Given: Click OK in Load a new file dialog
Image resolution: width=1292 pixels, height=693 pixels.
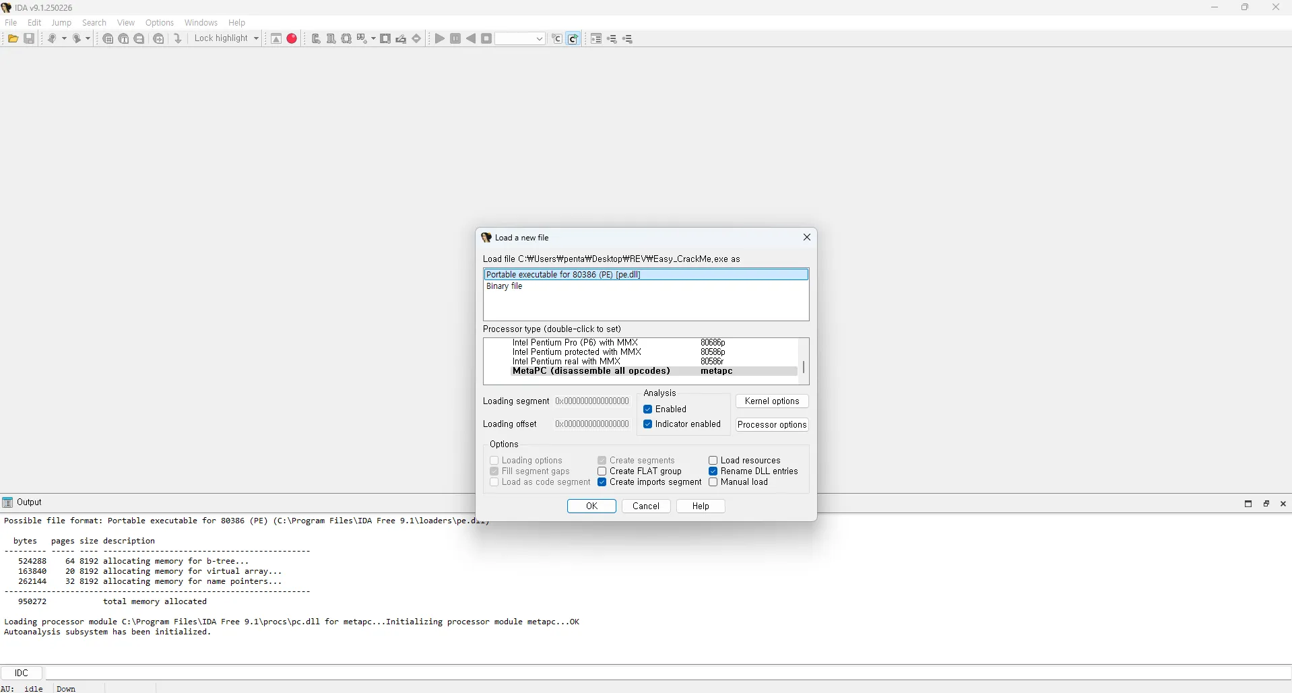Looking at the screenshot, I should [x=591, y=506].
